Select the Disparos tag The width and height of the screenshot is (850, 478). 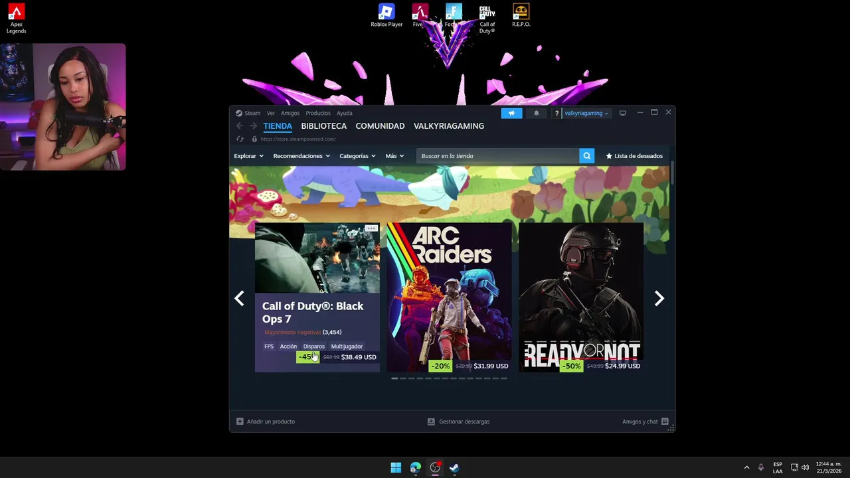(314, 346)
